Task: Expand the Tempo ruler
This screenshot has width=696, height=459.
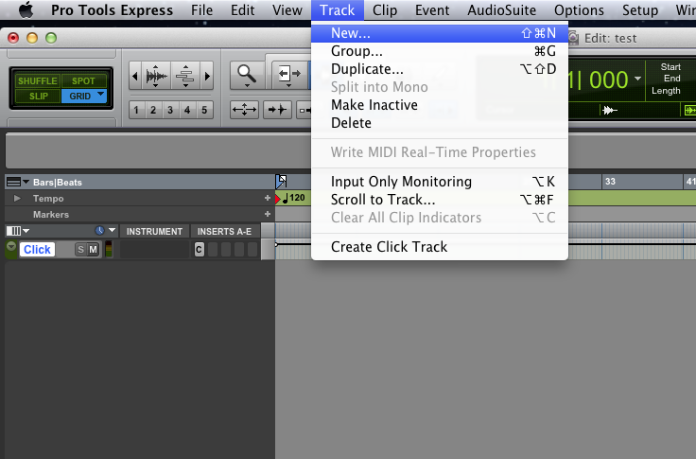Action: [x=16, y=199]
